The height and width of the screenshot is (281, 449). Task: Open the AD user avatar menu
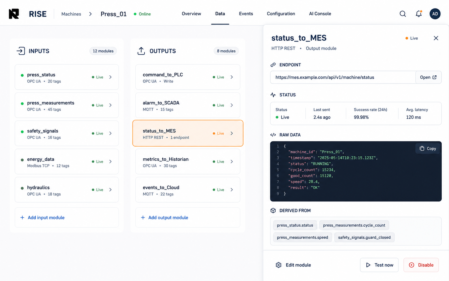tap(435, 14)
